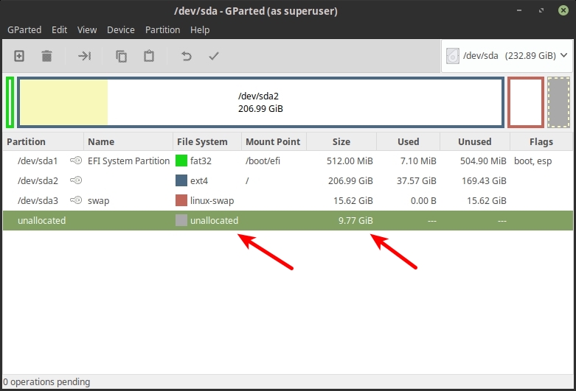Open the /dev/sda device selector dropdown
The image size is (576, 391).
click(x=507, y=56)
